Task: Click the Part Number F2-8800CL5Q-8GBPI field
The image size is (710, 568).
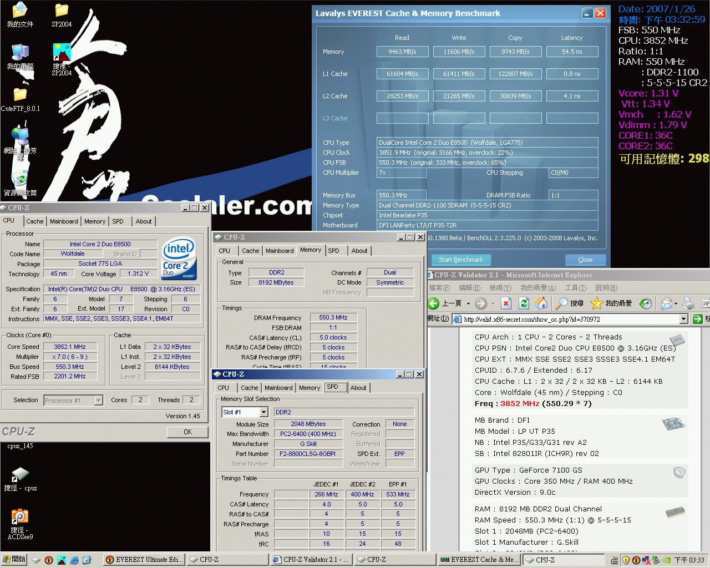Action: click(308, 454)
